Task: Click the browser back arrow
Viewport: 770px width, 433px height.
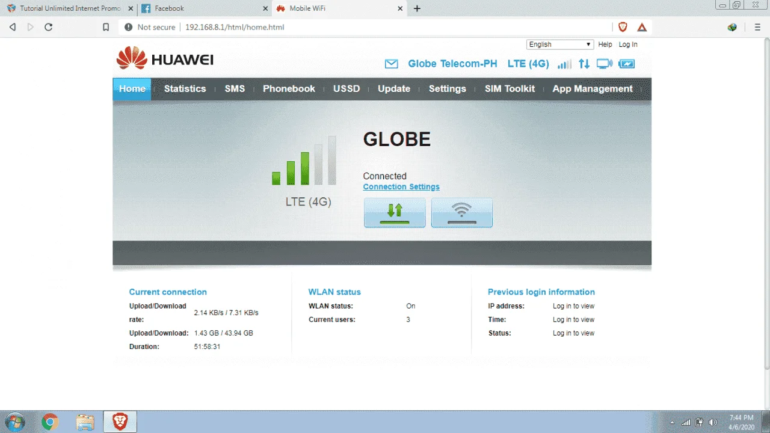Action: (x=13, y=27)
